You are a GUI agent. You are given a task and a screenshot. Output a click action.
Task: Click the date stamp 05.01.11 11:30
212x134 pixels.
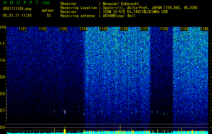[17, 15]
